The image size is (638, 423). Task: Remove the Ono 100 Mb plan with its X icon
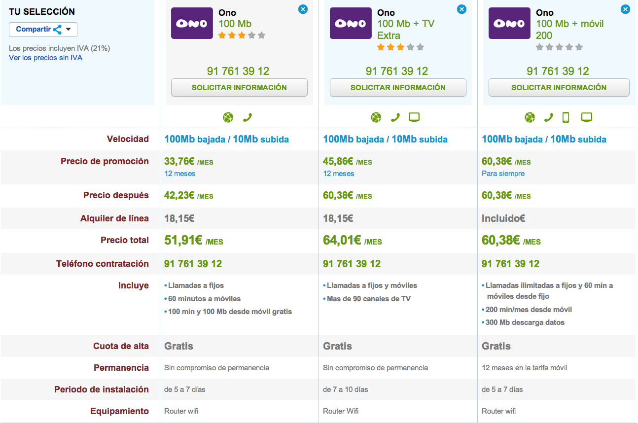point(303,9)
